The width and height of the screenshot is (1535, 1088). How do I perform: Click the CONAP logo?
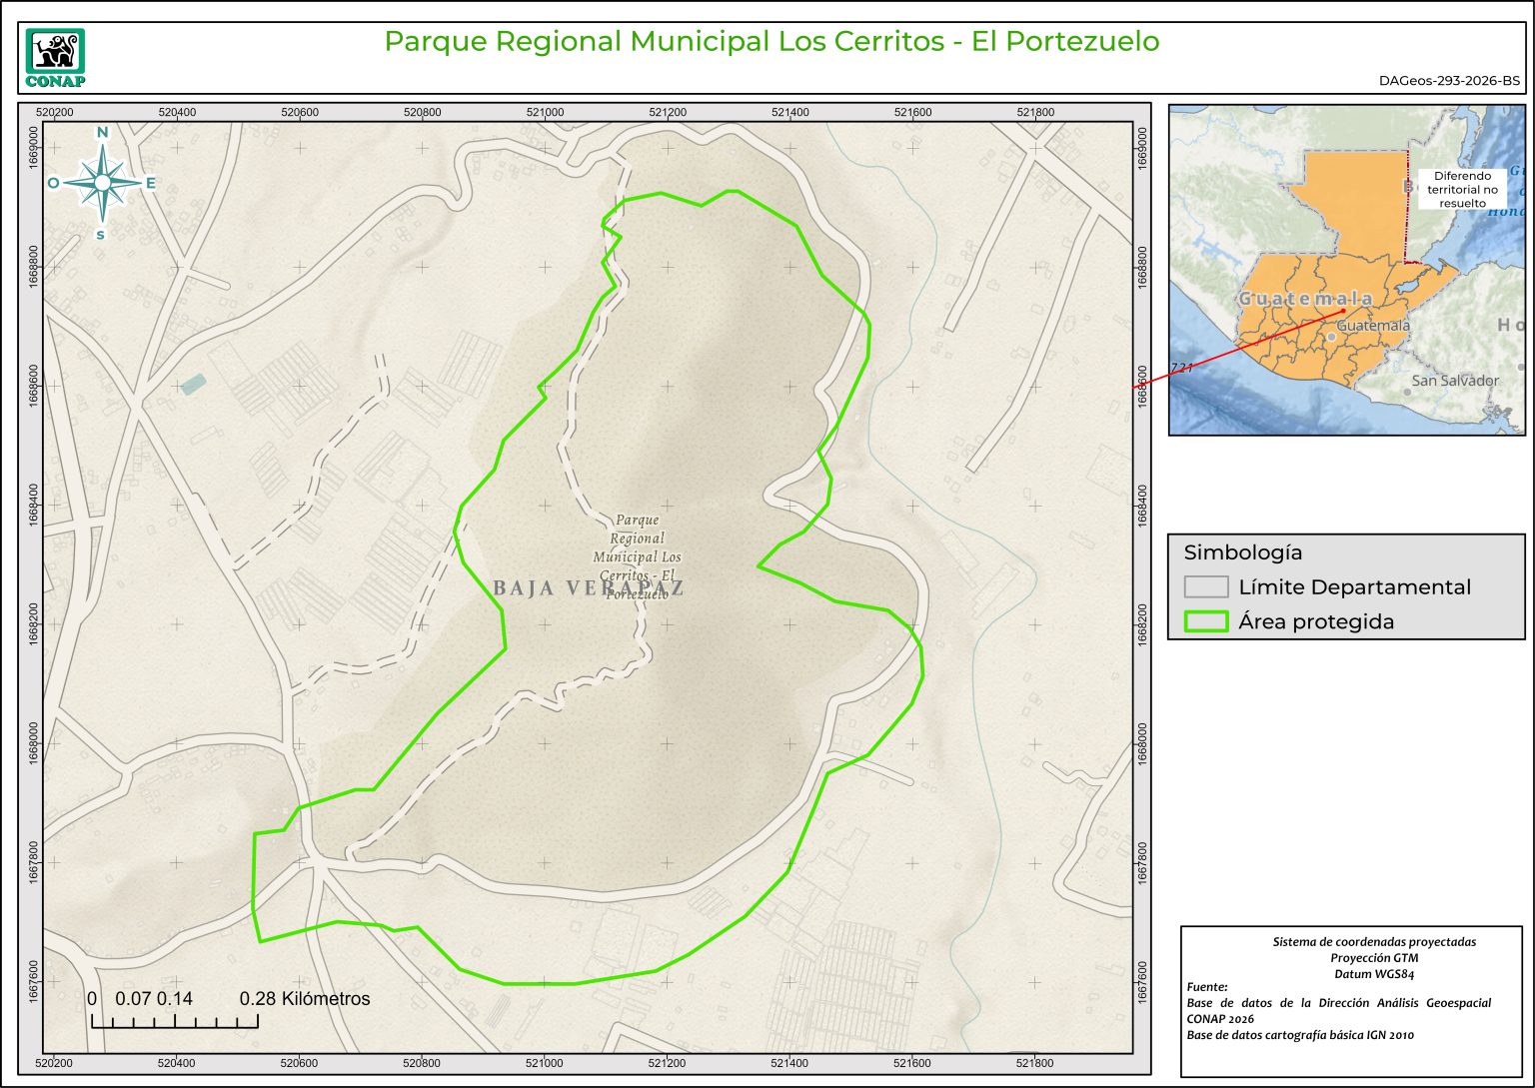(55, 58)
